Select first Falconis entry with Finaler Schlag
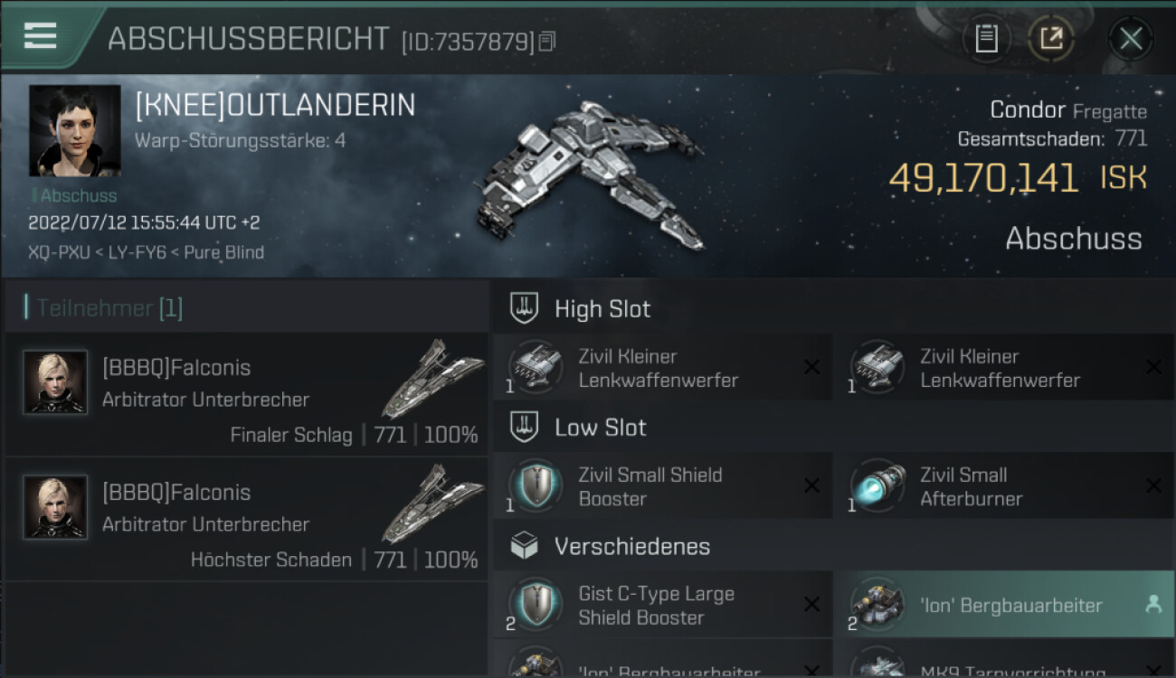The image size is (1176, 678). click(x=246, y=394)
